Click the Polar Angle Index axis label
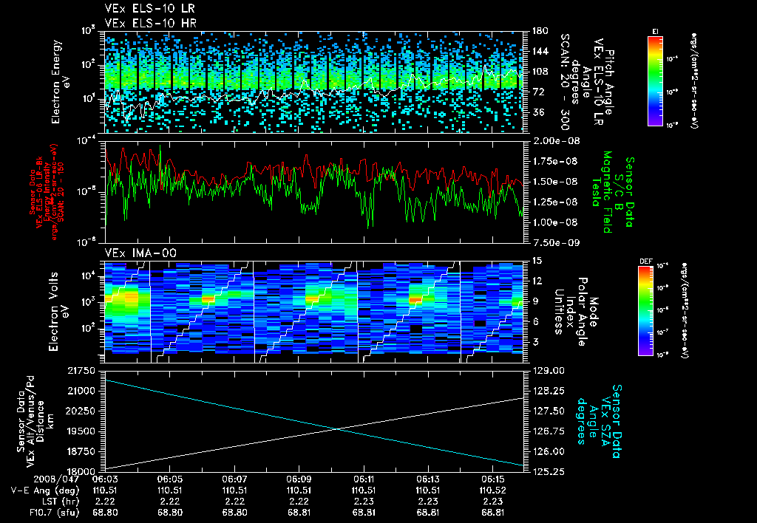 point(570,312)
